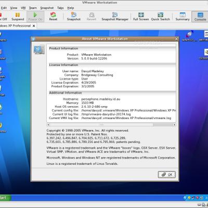This screenshot has height=208, width=208.
Task: Open the VM menu
Action: [23, 8]
